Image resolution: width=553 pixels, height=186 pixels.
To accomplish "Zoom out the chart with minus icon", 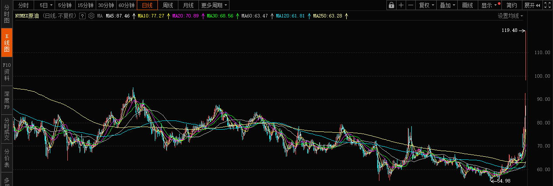I will click(411, 5).
